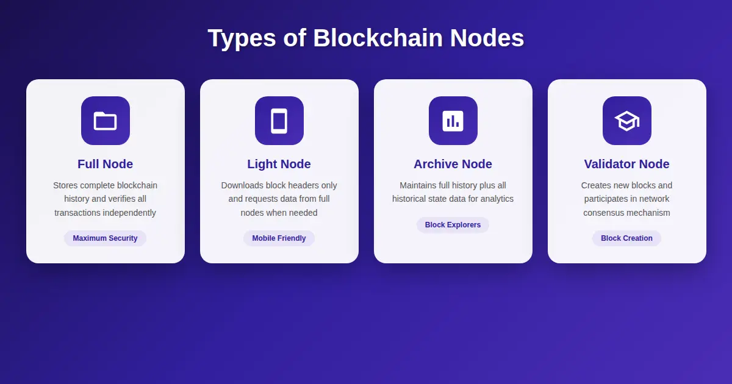Click the graduation cap icon above Validator Node
The image size is (732, 384).
pyautogui.click(x=626, y=121)
